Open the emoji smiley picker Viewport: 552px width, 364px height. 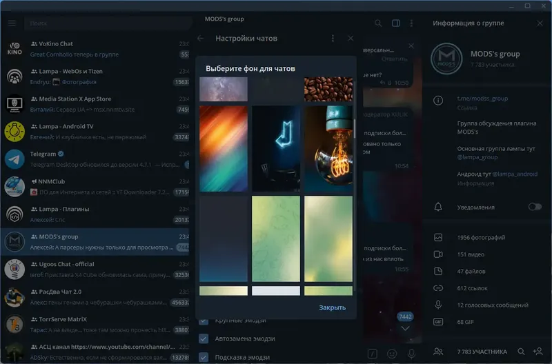pos(392,353)
